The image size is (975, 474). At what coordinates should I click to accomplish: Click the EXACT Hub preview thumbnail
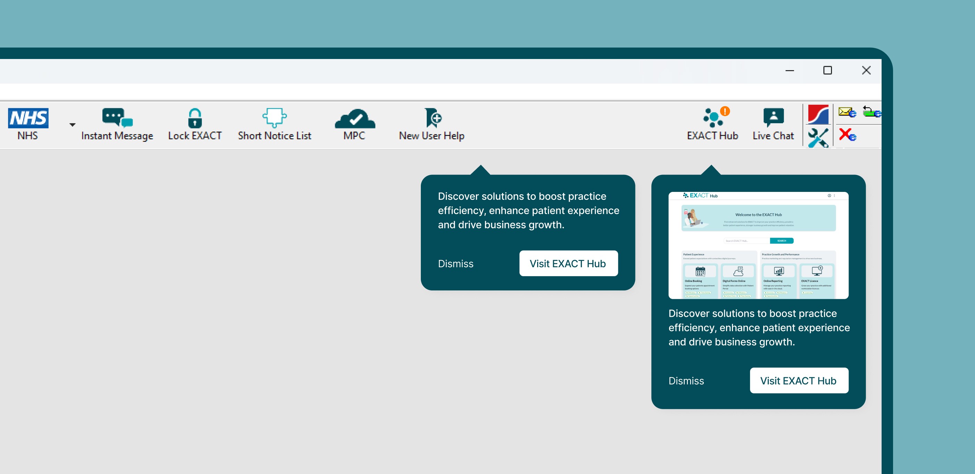point(758,245)
